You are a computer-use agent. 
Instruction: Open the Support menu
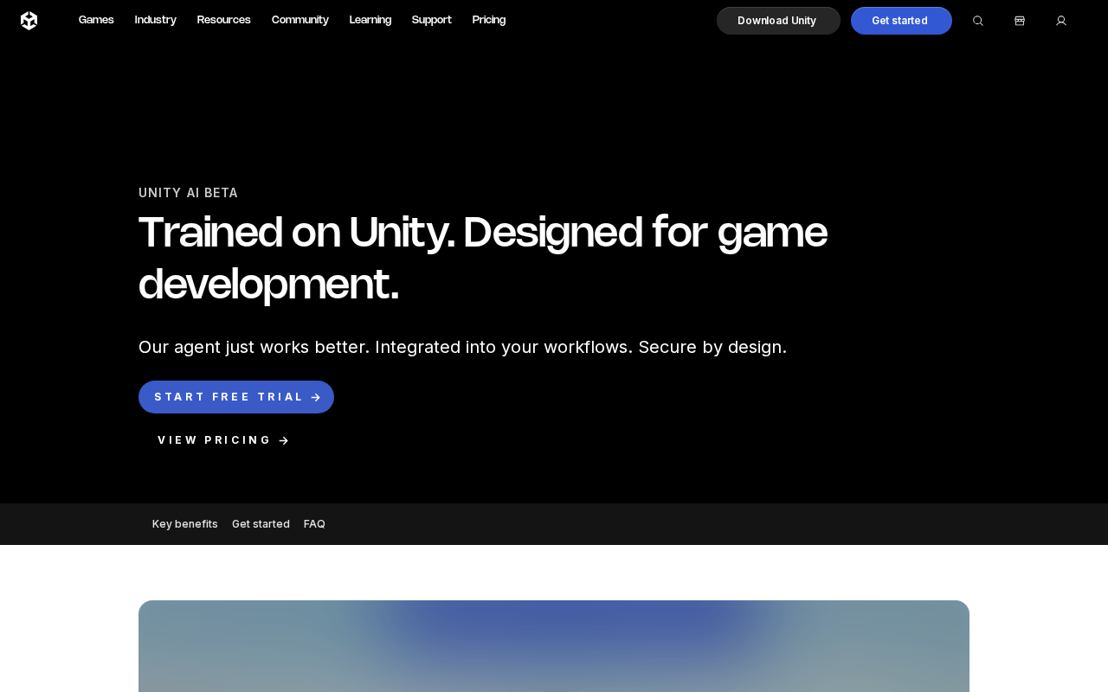pyautogui.click(x=432, y=20)
